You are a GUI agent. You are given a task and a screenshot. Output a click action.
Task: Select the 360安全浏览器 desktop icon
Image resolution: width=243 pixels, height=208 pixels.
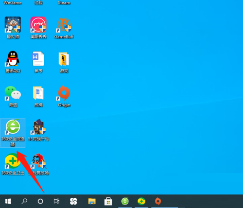click(x=13, y=133)
